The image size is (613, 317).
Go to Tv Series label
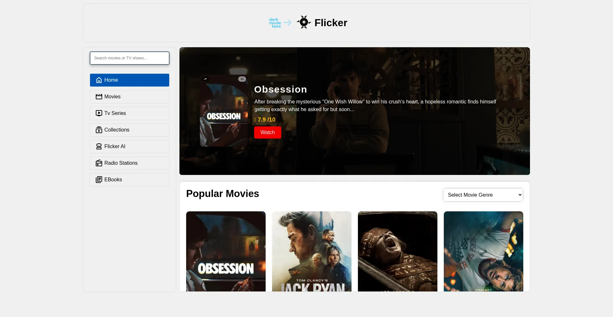[x=115, y=113]
